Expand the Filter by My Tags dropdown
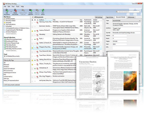Screen dimensions: 146x116 (17, 60)
